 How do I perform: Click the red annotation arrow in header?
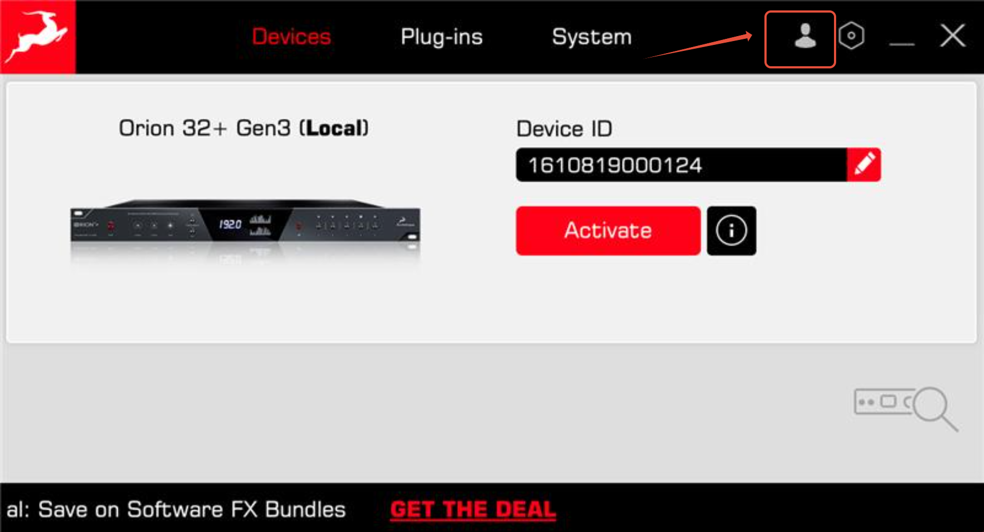click(698, 45)
